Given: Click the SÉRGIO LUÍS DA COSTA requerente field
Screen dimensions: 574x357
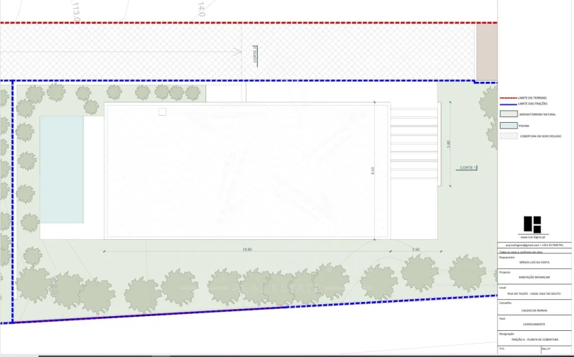Looking at the screenshot, I should [534, 262].
